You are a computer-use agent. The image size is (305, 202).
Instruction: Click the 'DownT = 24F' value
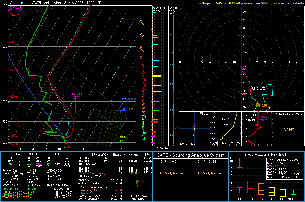[x=11, y=185]
